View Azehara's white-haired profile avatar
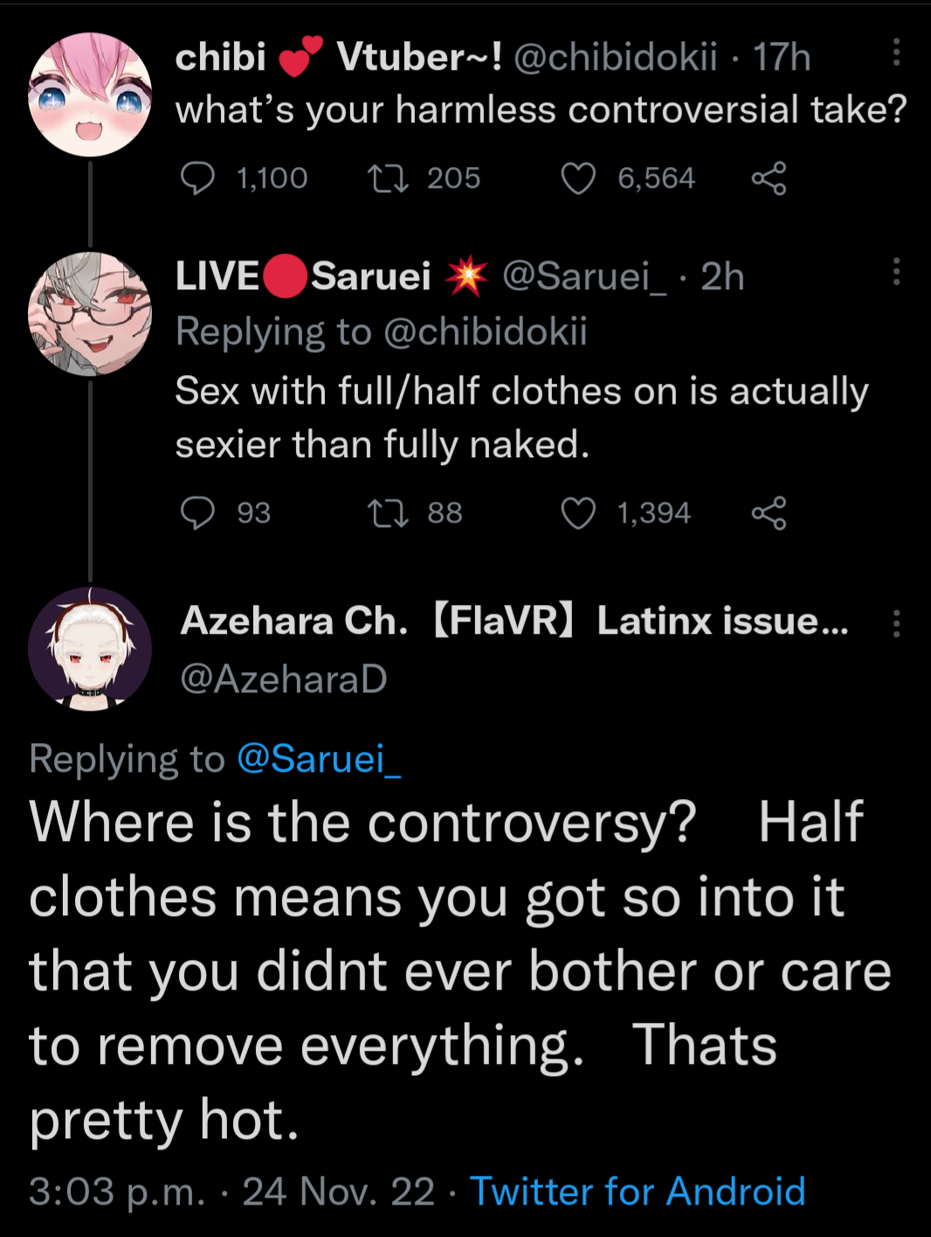Viewport: 931px width, 1237px height. coord(90,649)
